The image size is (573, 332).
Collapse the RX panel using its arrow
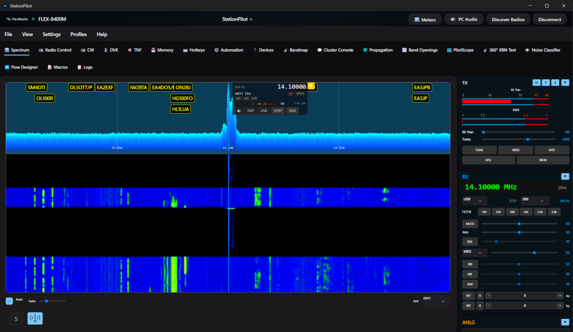565,177
